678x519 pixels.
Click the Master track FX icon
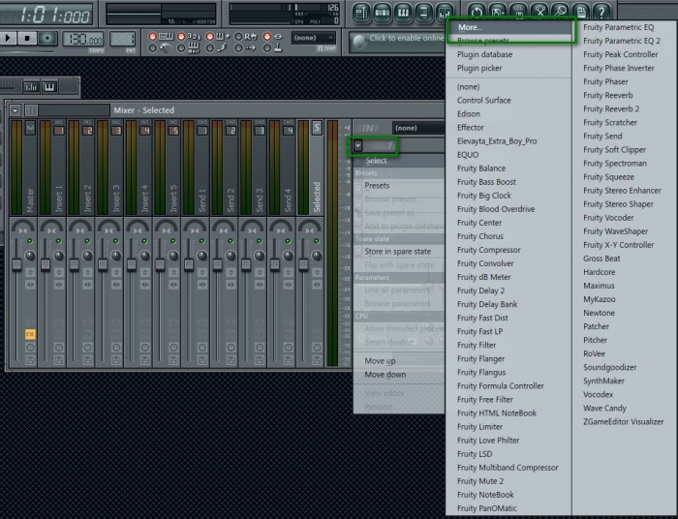(x=30, y=334)
